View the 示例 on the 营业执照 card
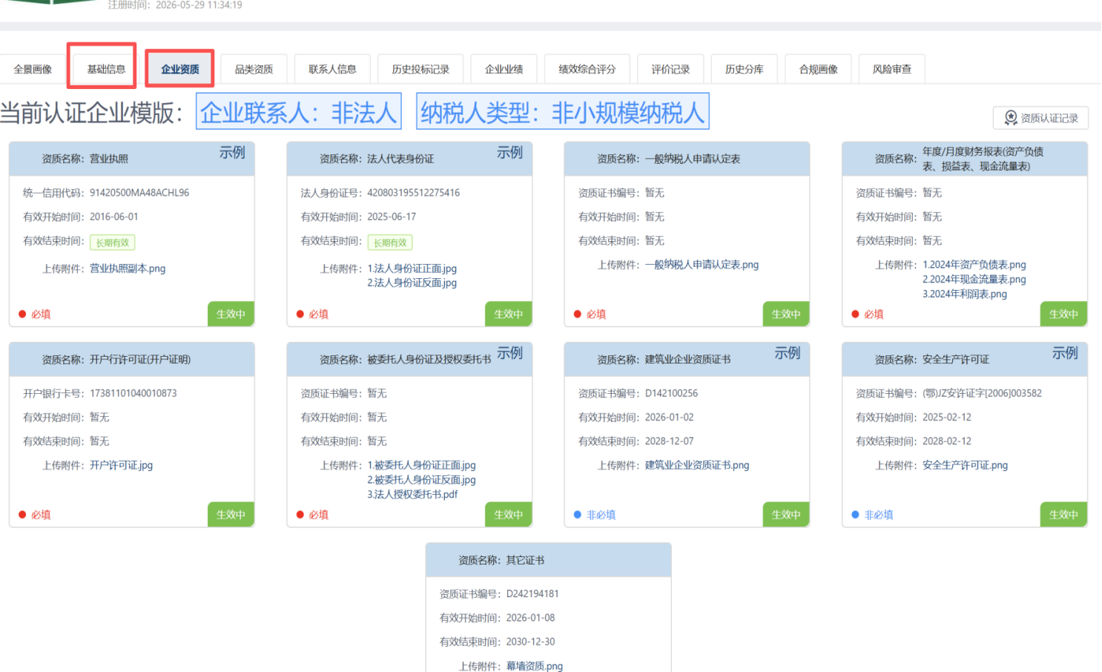The height and width of the screenshot is (672, 1102). point(232,152)
